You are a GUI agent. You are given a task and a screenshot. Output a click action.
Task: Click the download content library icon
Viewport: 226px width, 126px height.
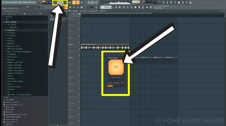[190, 3]
